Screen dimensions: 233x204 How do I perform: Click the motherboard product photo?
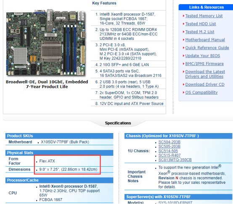click(x=46, y=43)
